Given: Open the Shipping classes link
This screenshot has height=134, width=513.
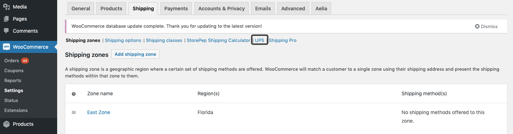Looking at the screenshot, I should 164,40.
